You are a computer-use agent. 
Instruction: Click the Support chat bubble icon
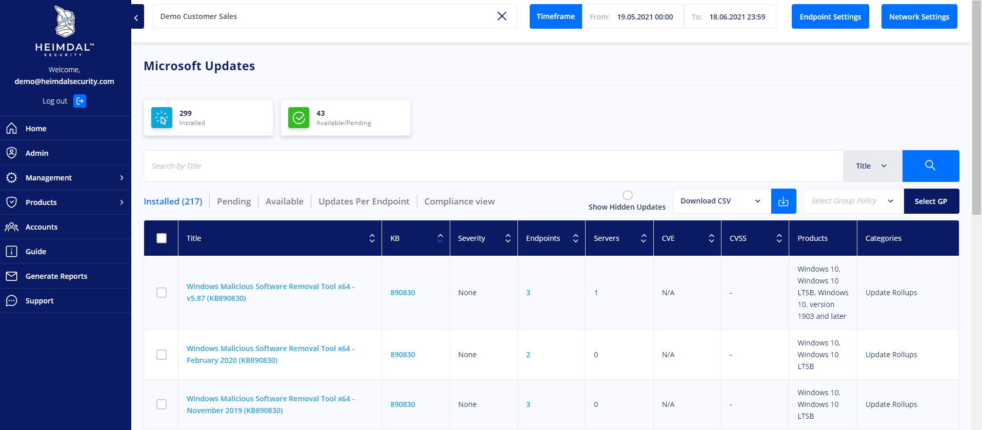(12, 300)
